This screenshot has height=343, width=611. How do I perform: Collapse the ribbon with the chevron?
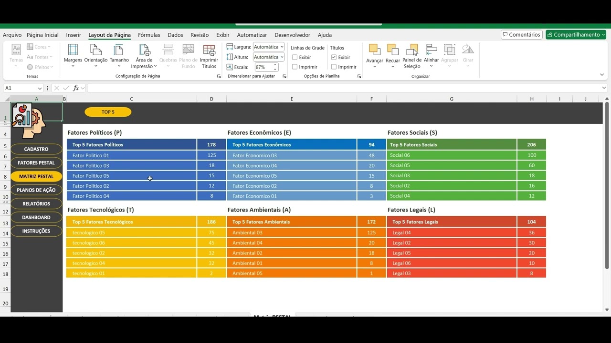pyautogui.click(x=602, y=75)
